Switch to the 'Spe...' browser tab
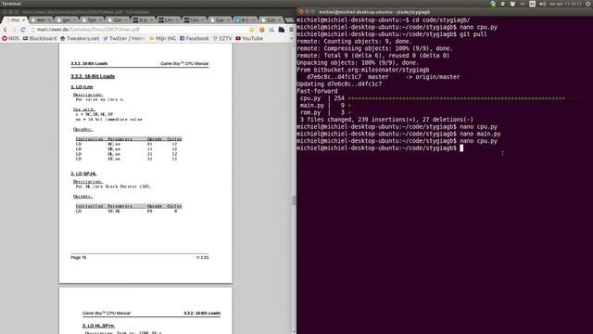The height and width of the screenshot is (334, 593). (x=92, y=19)
